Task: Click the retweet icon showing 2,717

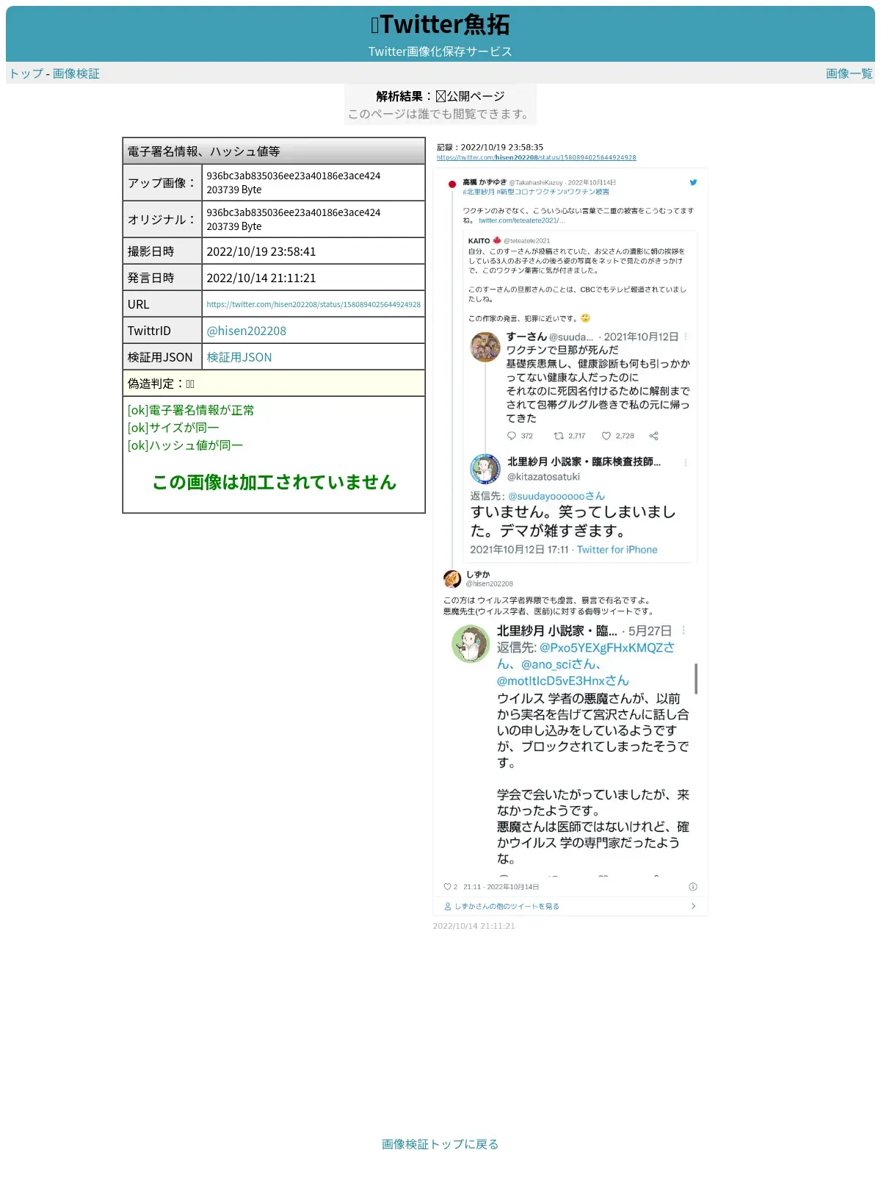Action: point(559,436)
